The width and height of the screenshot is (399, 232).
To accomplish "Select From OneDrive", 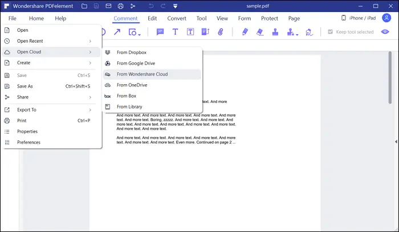I will 152,85.
